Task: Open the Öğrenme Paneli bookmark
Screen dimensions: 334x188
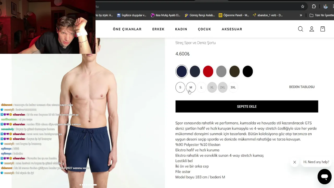Action: click(x=234, y=15)
